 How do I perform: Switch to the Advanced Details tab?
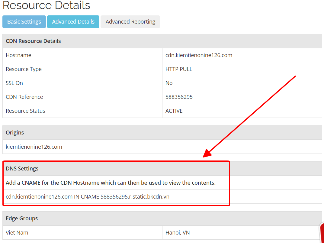(x=73, y=22)
